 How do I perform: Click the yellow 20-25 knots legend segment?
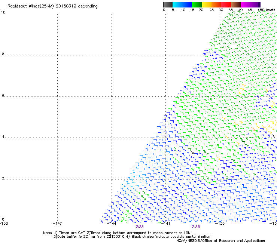tap(207, 4)
